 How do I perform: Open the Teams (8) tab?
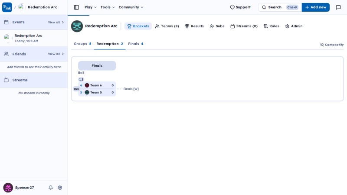pyautogui.click(x=167, y=26)
